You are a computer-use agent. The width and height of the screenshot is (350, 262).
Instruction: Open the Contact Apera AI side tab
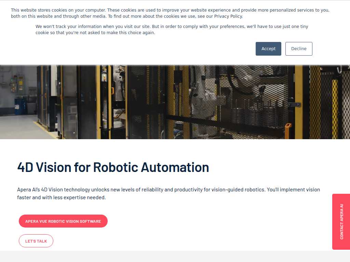click(341, 222)
